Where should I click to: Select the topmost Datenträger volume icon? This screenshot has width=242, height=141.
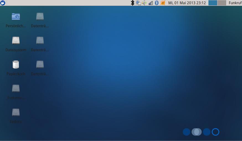[x=40, y=17]
